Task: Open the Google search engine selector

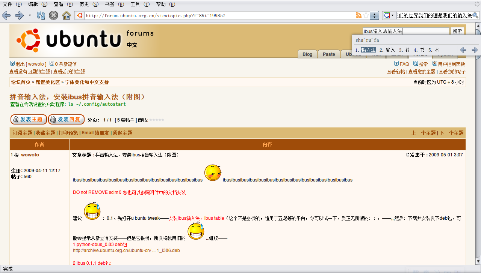Action: [x=389, y=15]
